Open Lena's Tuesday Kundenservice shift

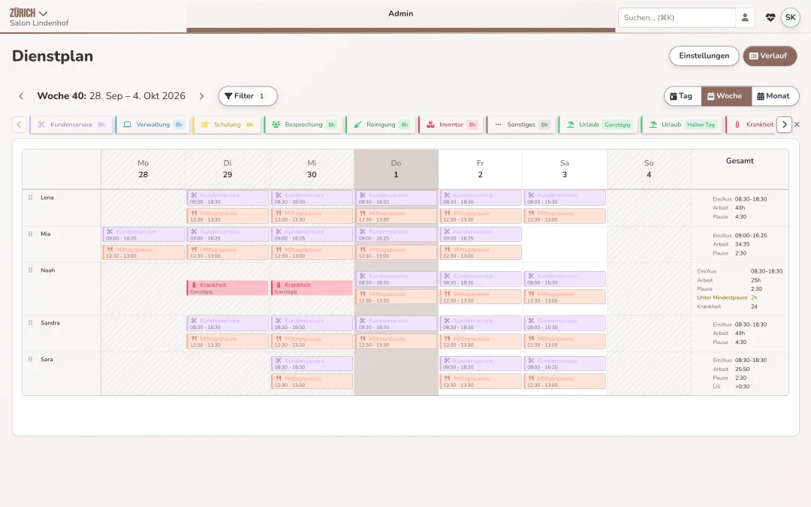228,198
